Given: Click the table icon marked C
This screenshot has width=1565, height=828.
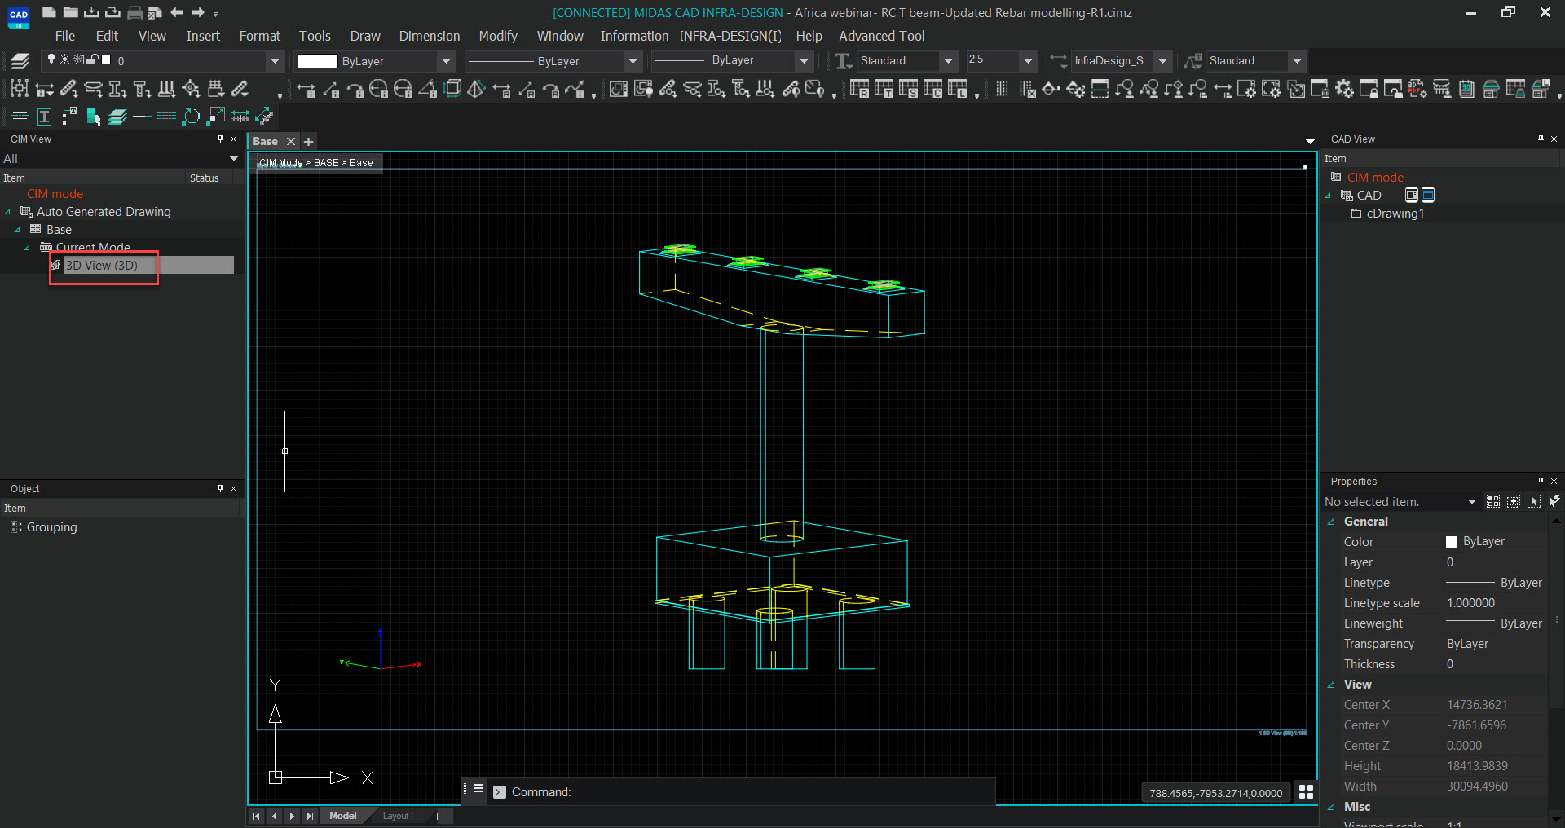Looking at the screenshot, I should (x=932, y=88).
